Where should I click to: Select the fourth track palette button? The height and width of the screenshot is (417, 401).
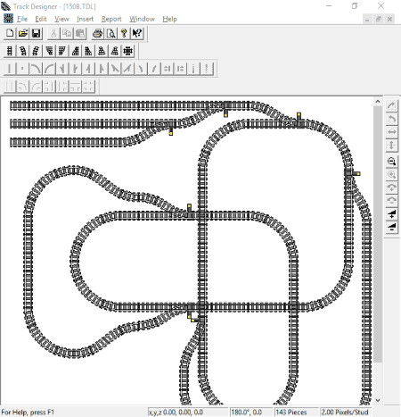click(x=49, y=51)
